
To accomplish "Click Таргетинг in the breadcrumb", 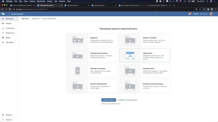I will 25,19.
